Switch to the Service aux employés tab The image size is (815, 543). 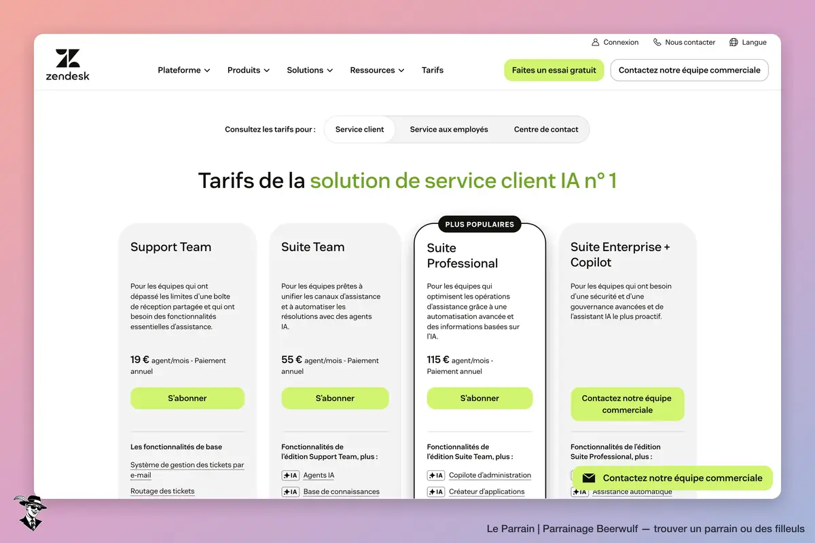pos(449,129)
